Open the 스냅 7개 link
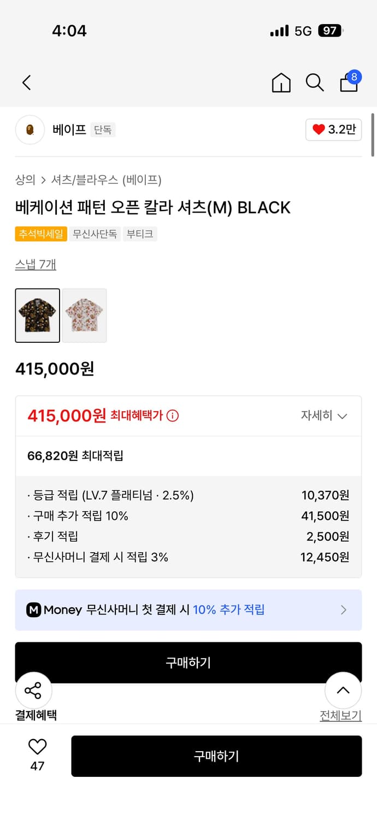Viewport: 377px width, 820px height. click(36, 265)
